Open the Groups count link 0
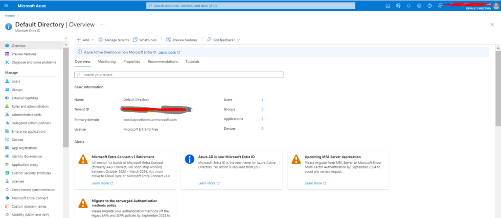 coord(262,109)
